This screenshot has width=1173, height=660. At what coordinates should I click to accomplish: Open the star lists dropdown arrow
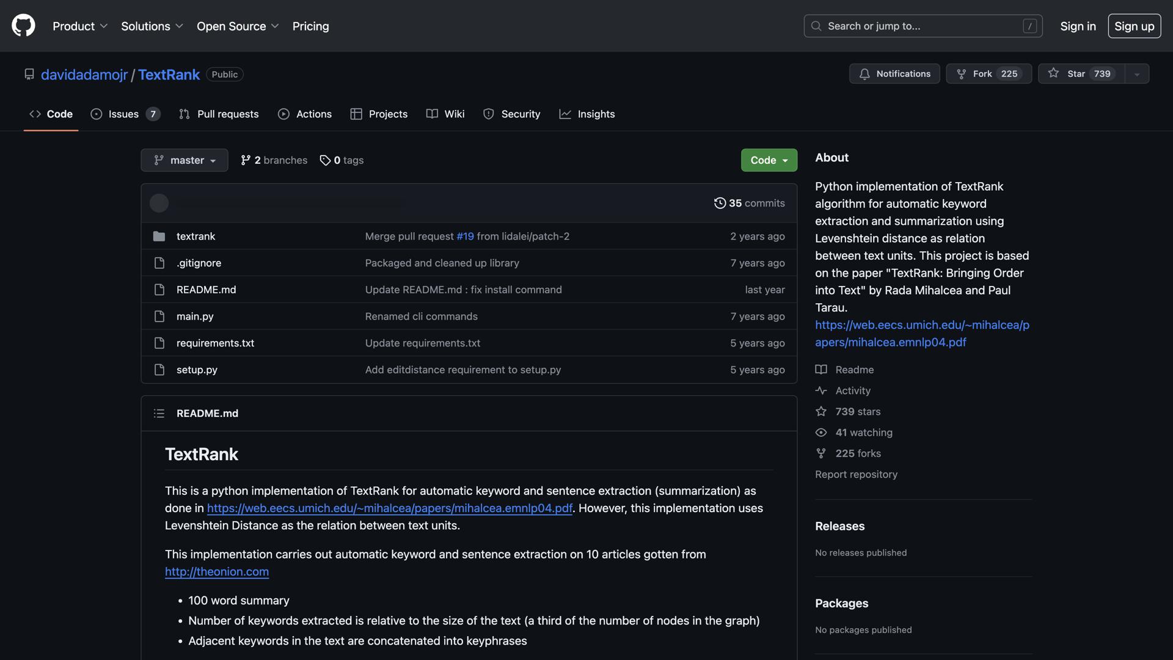(x=1136, y=74)
